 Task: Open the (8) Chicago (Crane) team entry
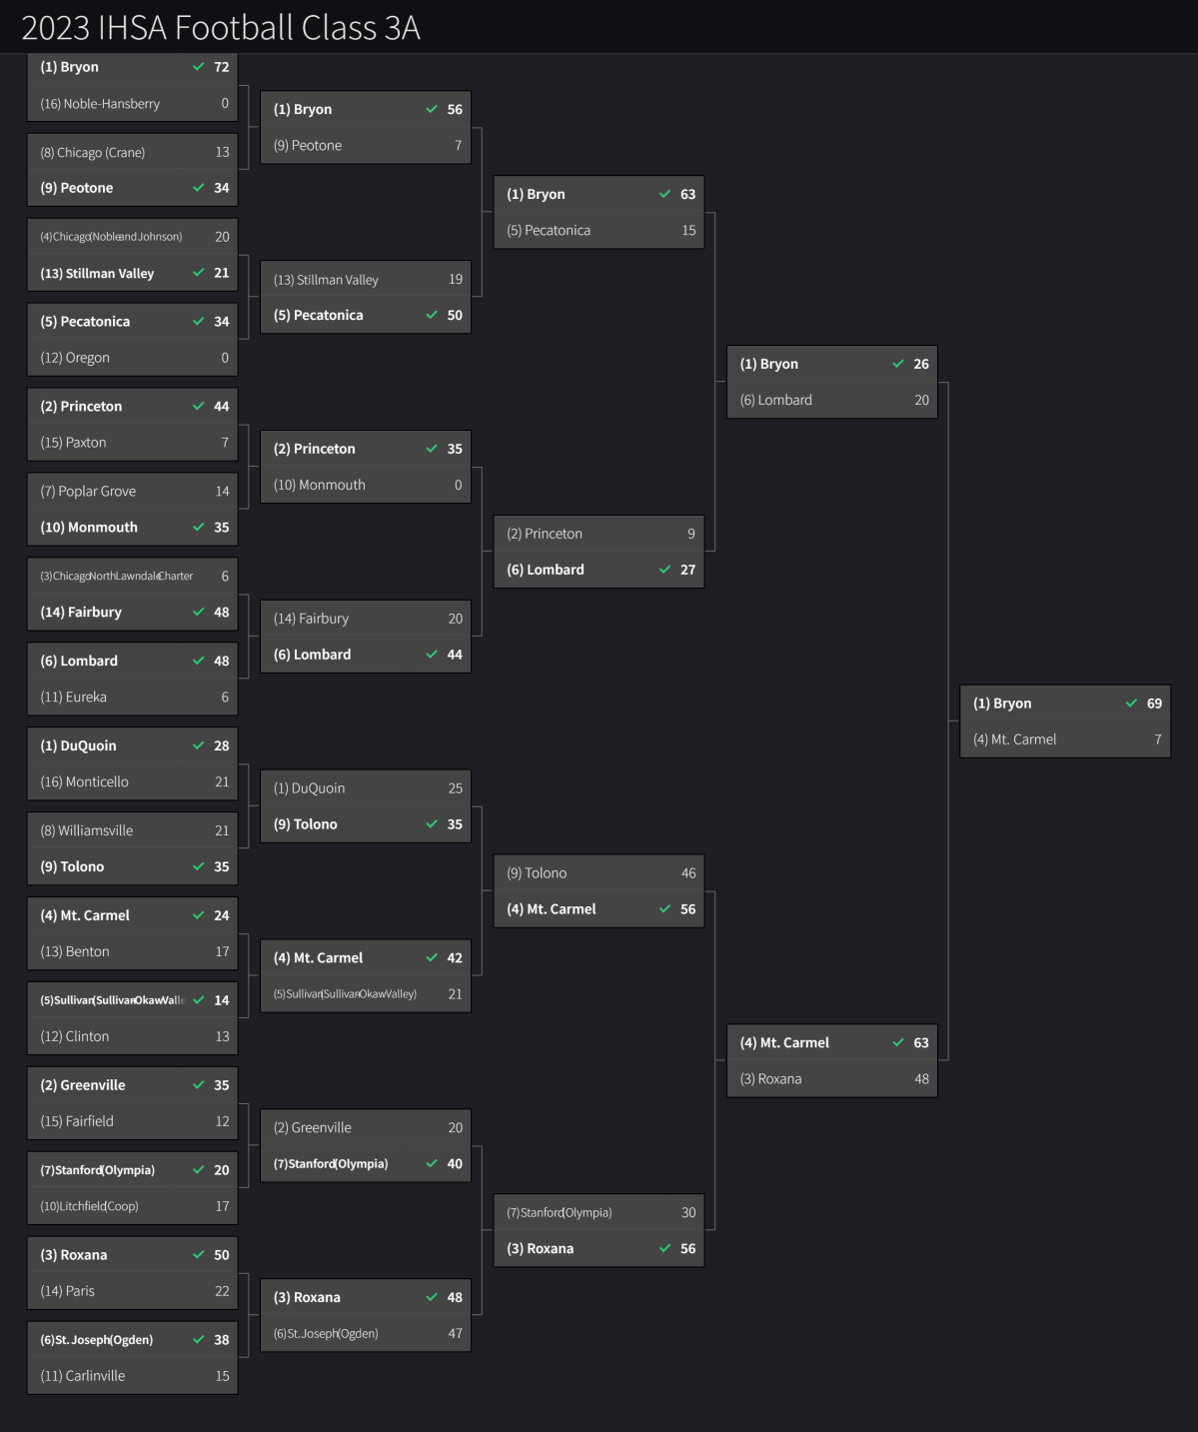(93, 153)
